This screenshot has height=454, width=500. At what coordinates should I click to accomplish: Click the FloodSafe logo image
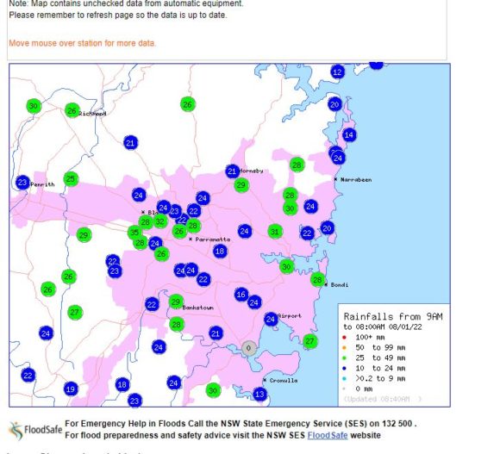35,430
